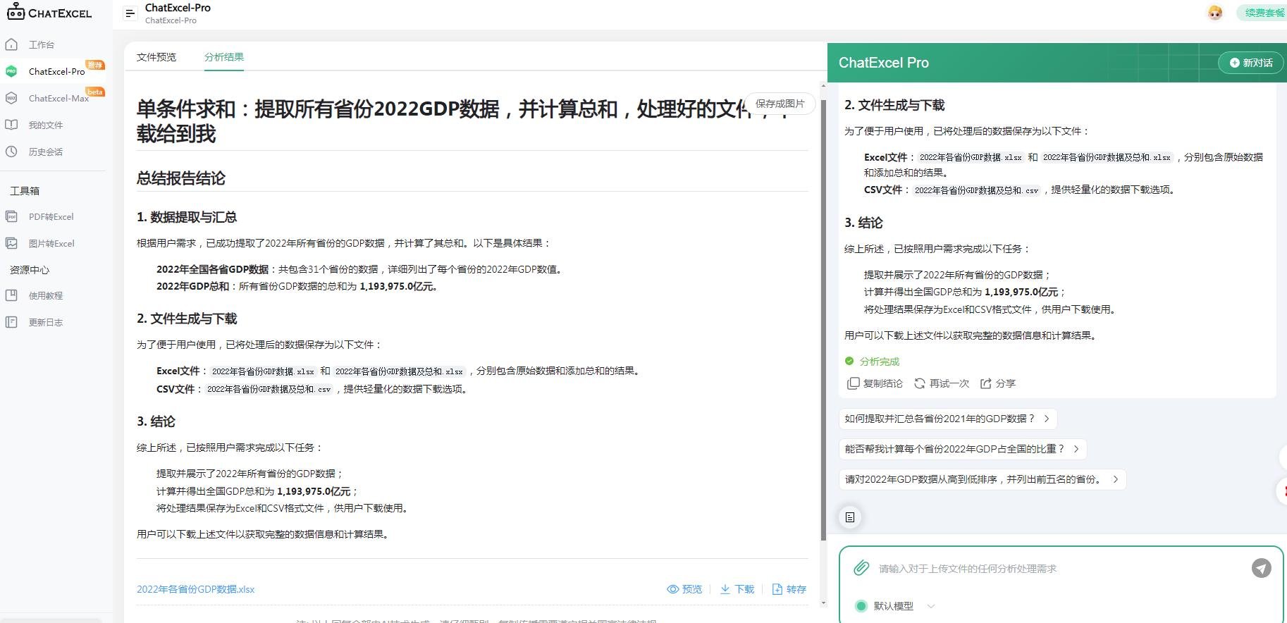Open 图片转Excel tool icon
1287x623 pixels.
click(x=11, y=243)
